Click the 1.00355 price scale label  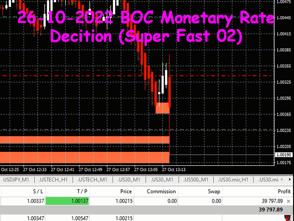(x=285, y=66)
